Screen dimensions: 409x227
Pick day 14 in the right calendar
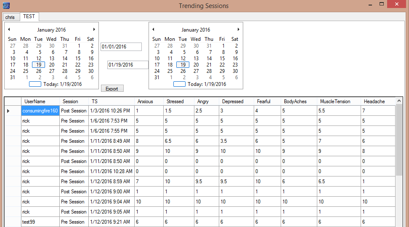(x=209, y=59)
